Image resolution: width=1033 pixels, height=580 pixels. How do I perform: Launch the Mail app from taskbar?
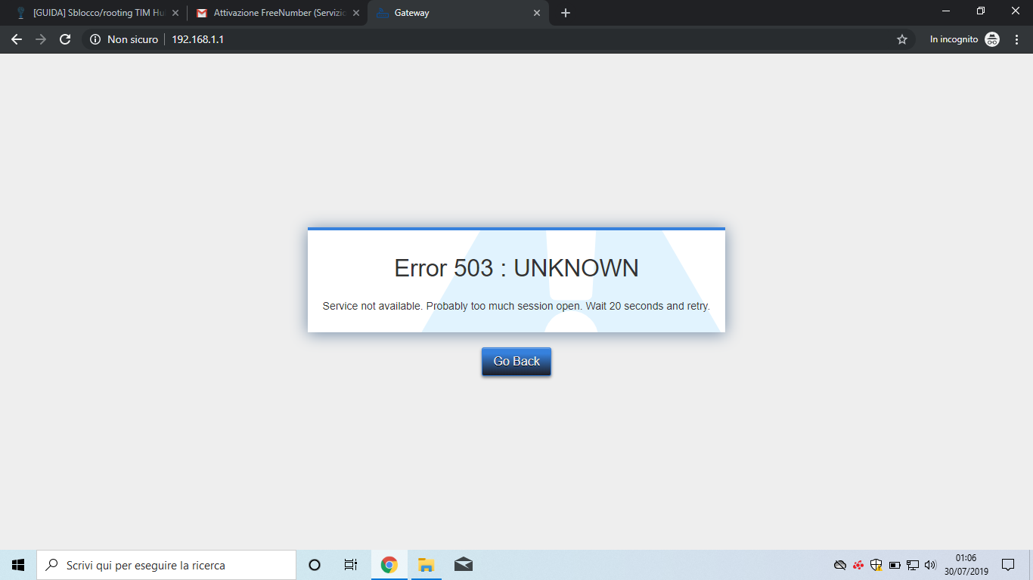463,564
